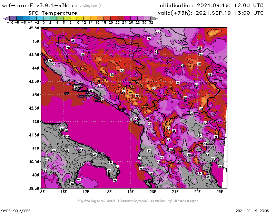This screenshot has height=213, width=276.
Task: Click the GrADS: COLA/IGES credit
Action: (x=16, y=211)
